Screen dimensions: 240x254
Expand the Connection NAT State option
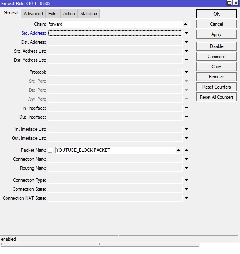186,198
